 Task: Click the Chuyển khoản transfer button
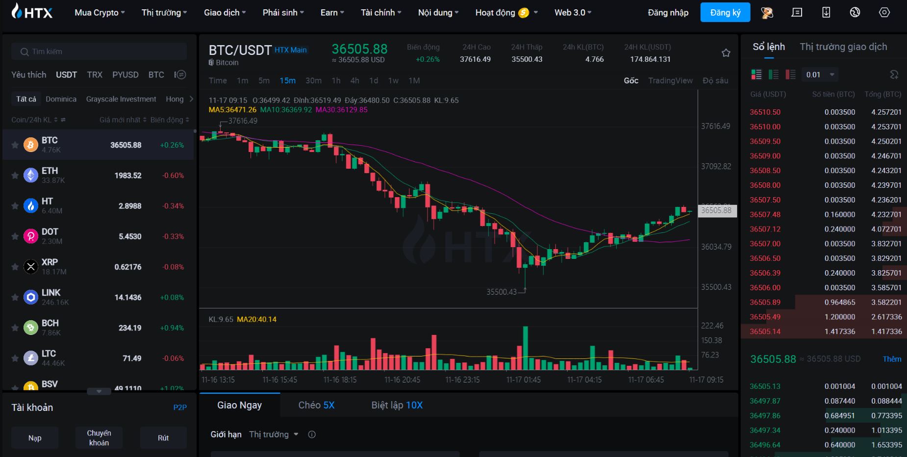point(99,438)
